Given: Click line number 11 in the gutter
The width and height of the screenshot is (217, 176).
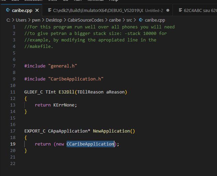Looking at the screenshot, I should [x=13, y=92].
